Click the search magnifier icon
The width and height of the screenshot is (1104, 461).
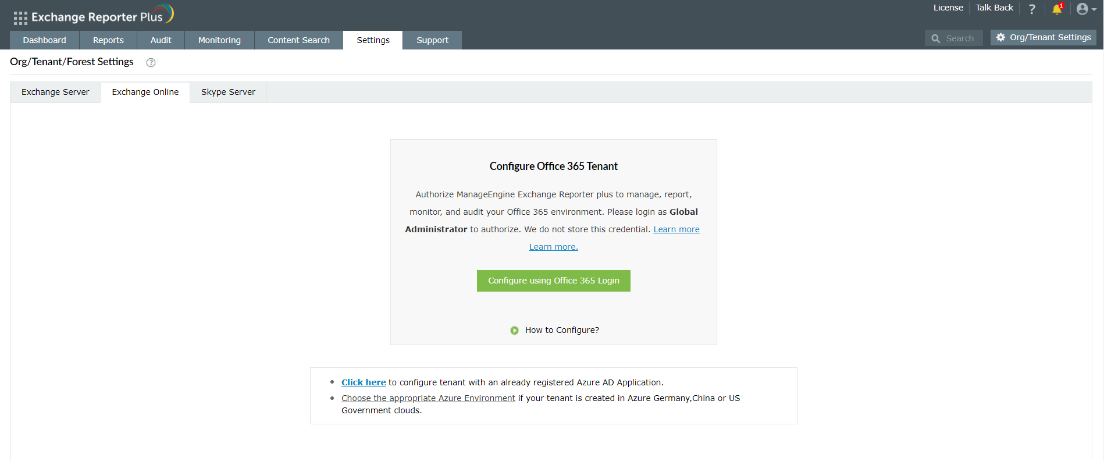coord(936,38)
